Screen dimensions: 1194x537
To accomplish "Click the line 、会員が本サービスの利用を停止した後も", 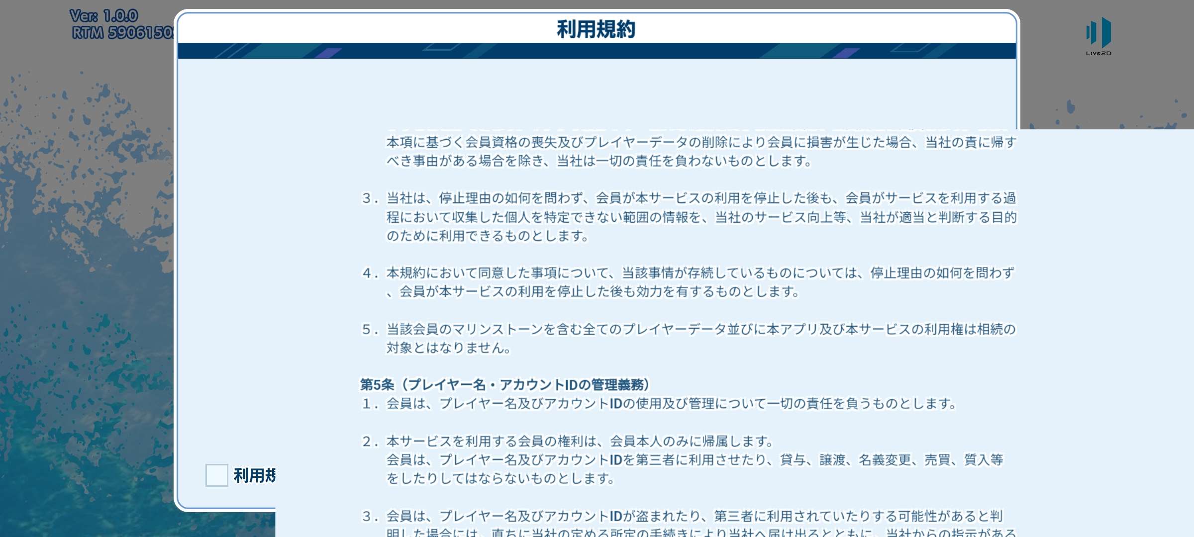I will [x=593, y=291].
